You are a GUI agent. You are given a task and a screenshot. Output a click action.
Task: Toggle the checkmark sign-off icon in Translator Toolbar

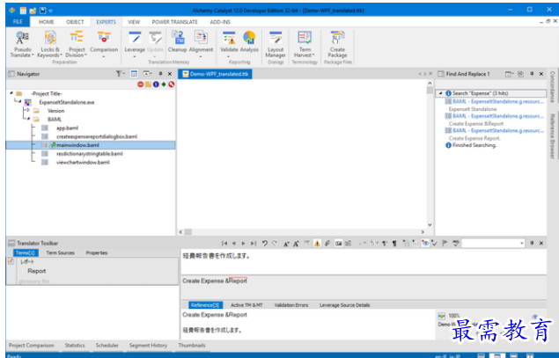434,244
